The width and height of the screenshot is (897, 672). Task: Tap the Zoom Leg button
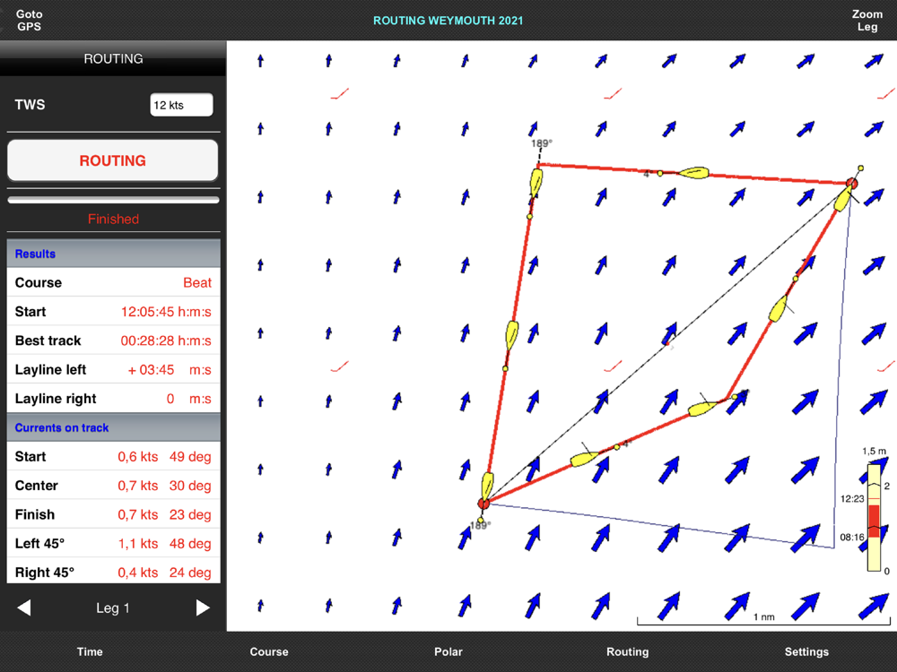pyautogui.click(x=867, y=20)
